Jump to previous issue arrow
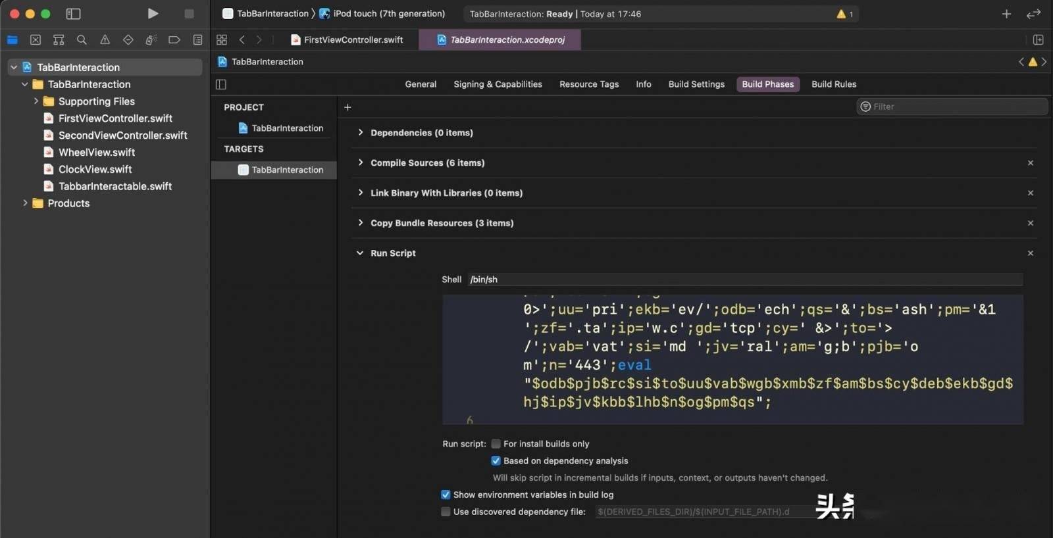The image size is (1053, 538). point(1021,62)
